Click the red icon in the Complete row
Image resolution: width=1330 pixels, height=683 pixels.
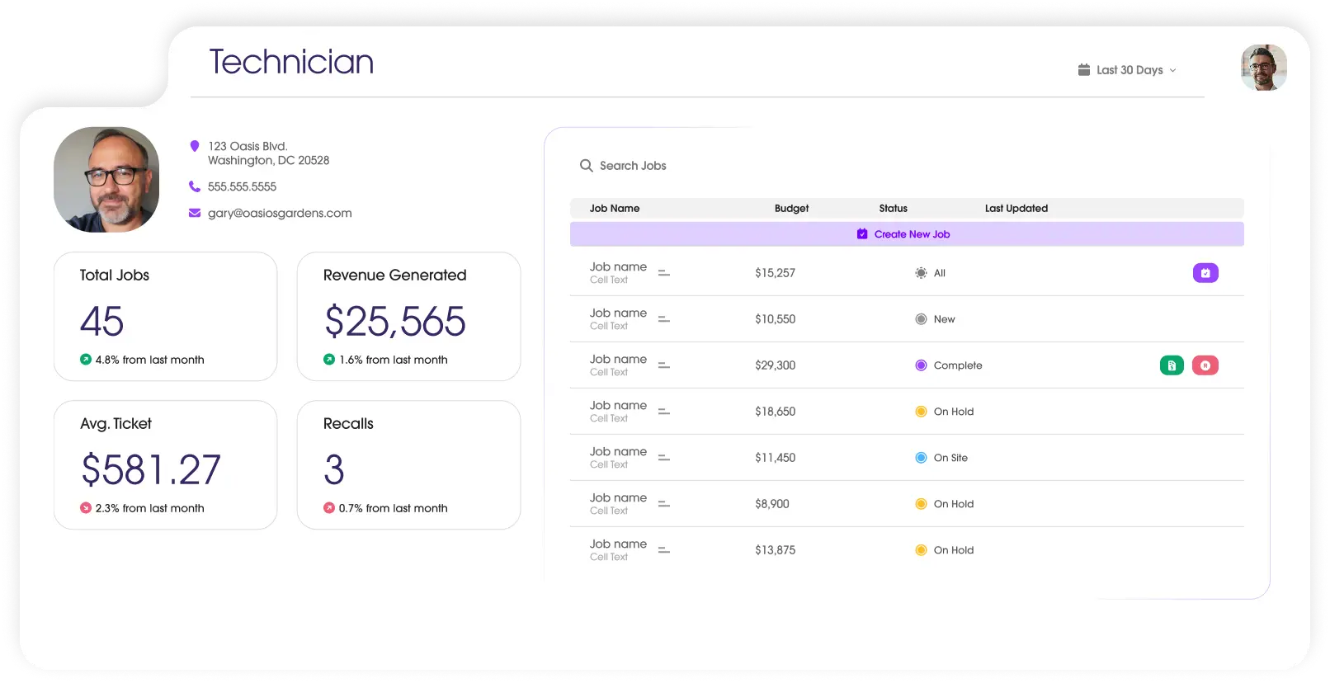click(x=1205, y=365)
